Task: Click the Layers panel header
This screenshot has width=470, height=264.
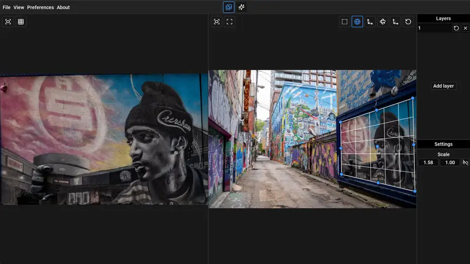Action: (x=444, y=19)
